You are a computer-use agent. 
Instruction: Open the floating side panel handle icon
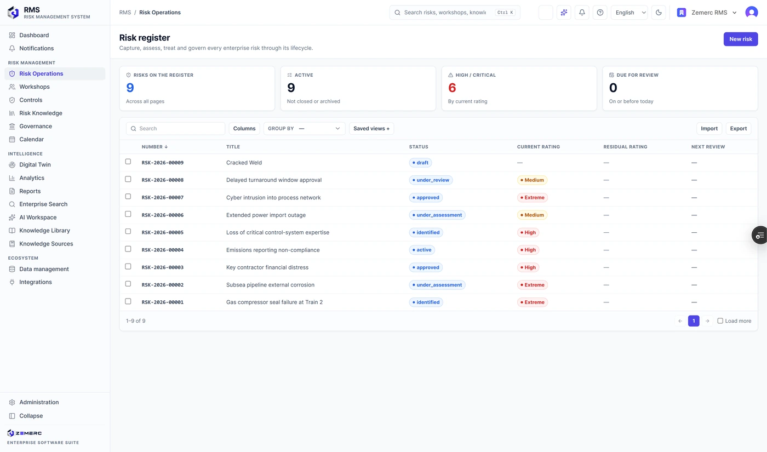[x=760, y=234]
